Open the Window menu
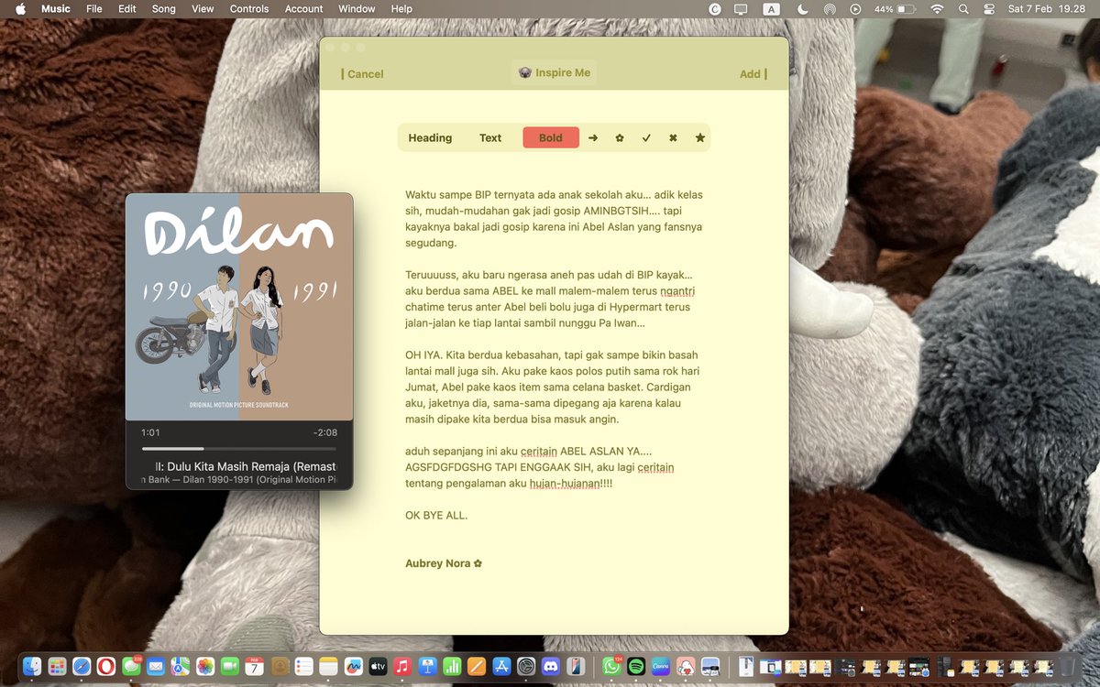Viewport: 1100px width, 687px height. (357, 9)
